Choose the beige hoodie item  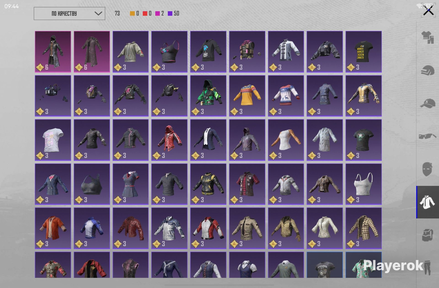tap(131, 52)
